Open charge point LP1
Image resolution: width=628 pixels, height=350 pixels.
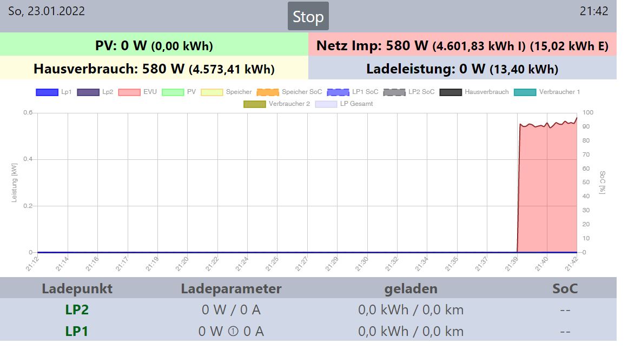[x=77, y=331]
